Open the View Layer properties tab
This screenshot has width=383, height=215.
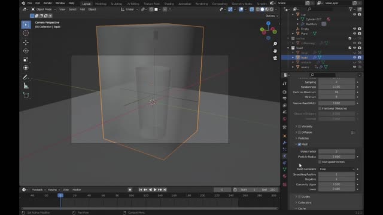tap(285, 105)
